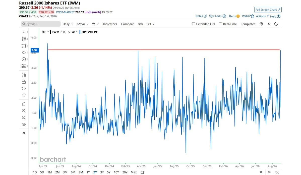This screenshot has width=301, height=175.
Task: Open the Help link
Action: [x=275, y=16]
